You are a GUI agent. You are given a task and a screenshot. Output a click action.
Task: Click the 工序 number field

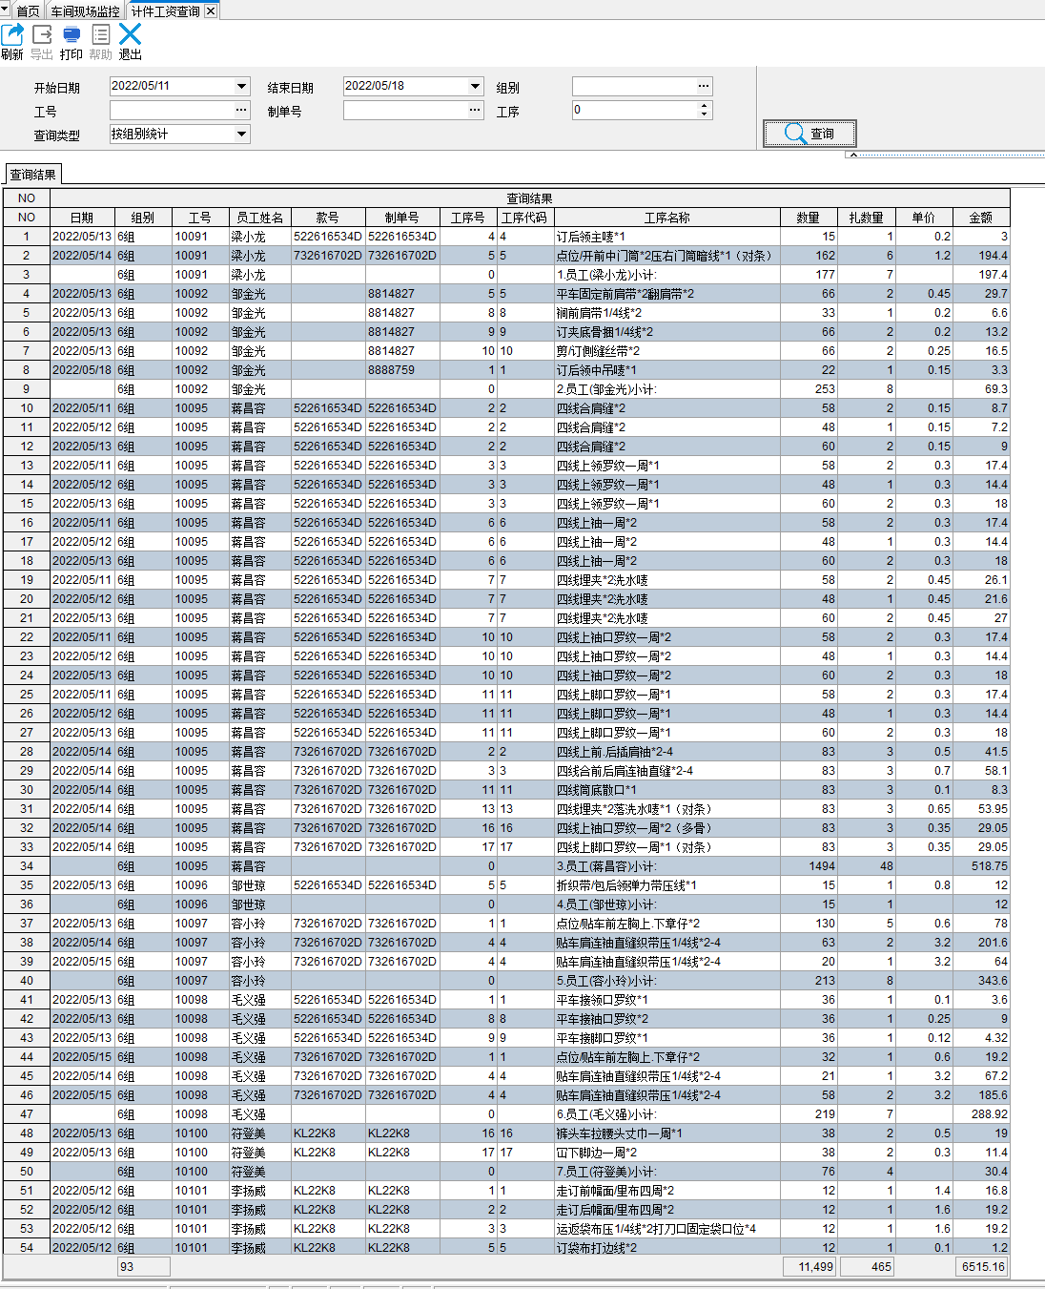635,111
